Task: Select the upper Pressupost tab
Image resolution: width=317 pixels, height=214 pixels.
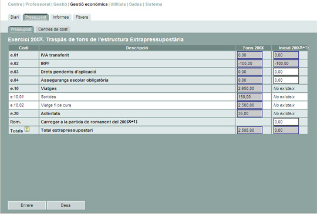Action: click(x=36, y=17)
